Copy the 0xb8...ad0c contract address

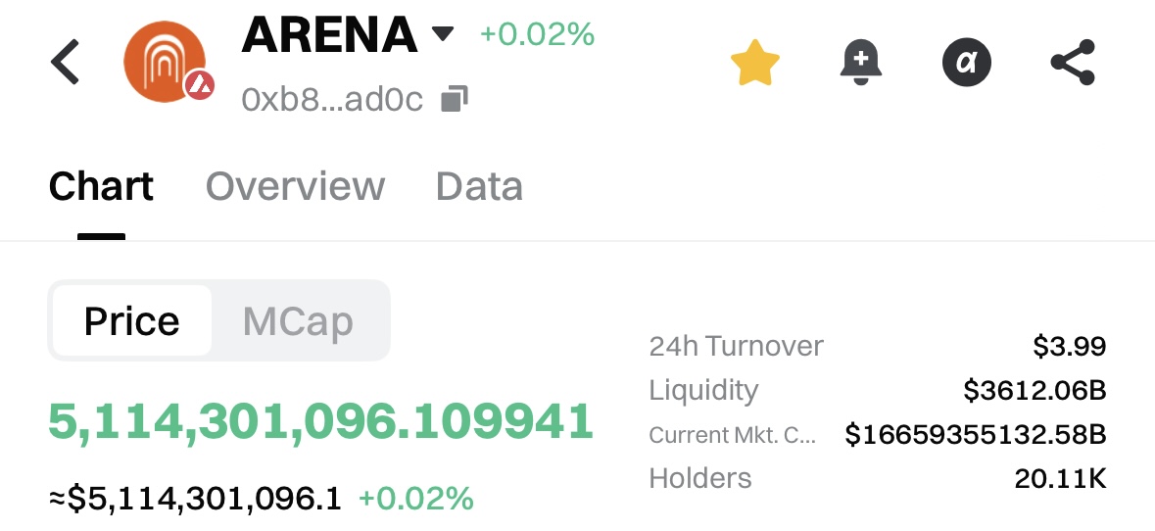[455, 98]
